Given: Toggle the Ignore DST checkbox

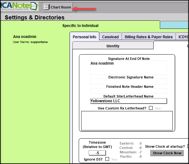Looking at the screenshot, I should (107, 159).
